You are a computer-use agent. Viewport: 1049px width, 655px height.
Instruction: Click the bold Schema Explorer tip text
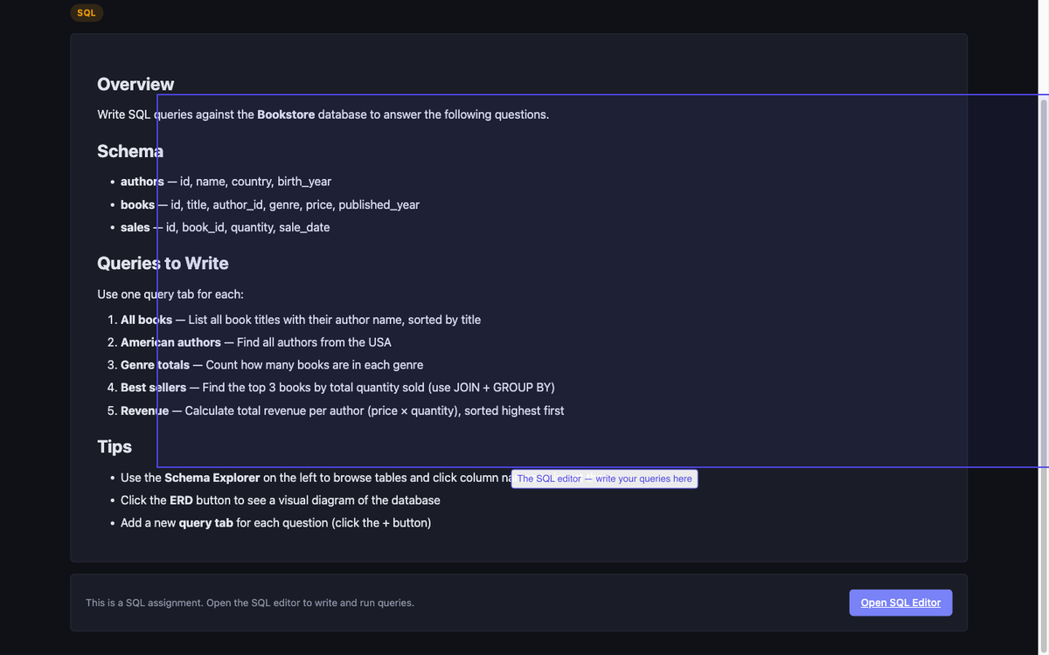[212, 478]
